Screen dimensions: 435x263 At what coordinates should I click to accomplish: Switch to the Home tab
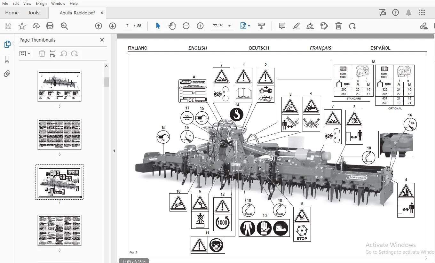[x=12, y=13]
